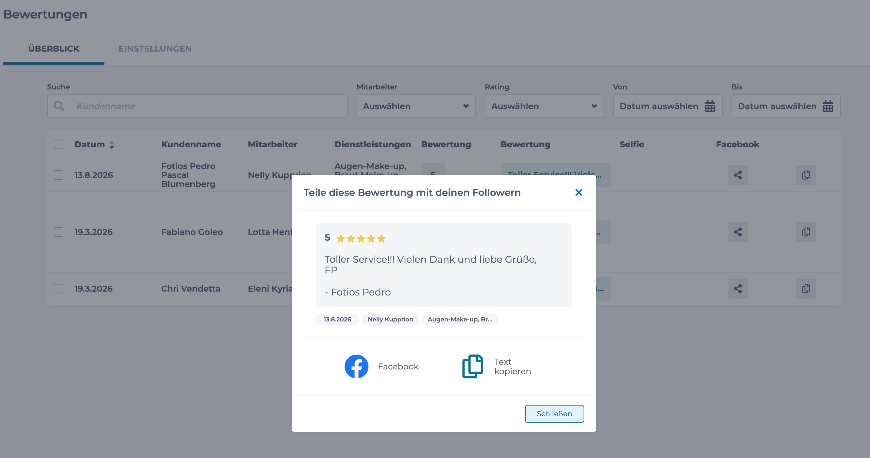
Task: Click customer name Fabiano Goleo
Action: (192, 232)
